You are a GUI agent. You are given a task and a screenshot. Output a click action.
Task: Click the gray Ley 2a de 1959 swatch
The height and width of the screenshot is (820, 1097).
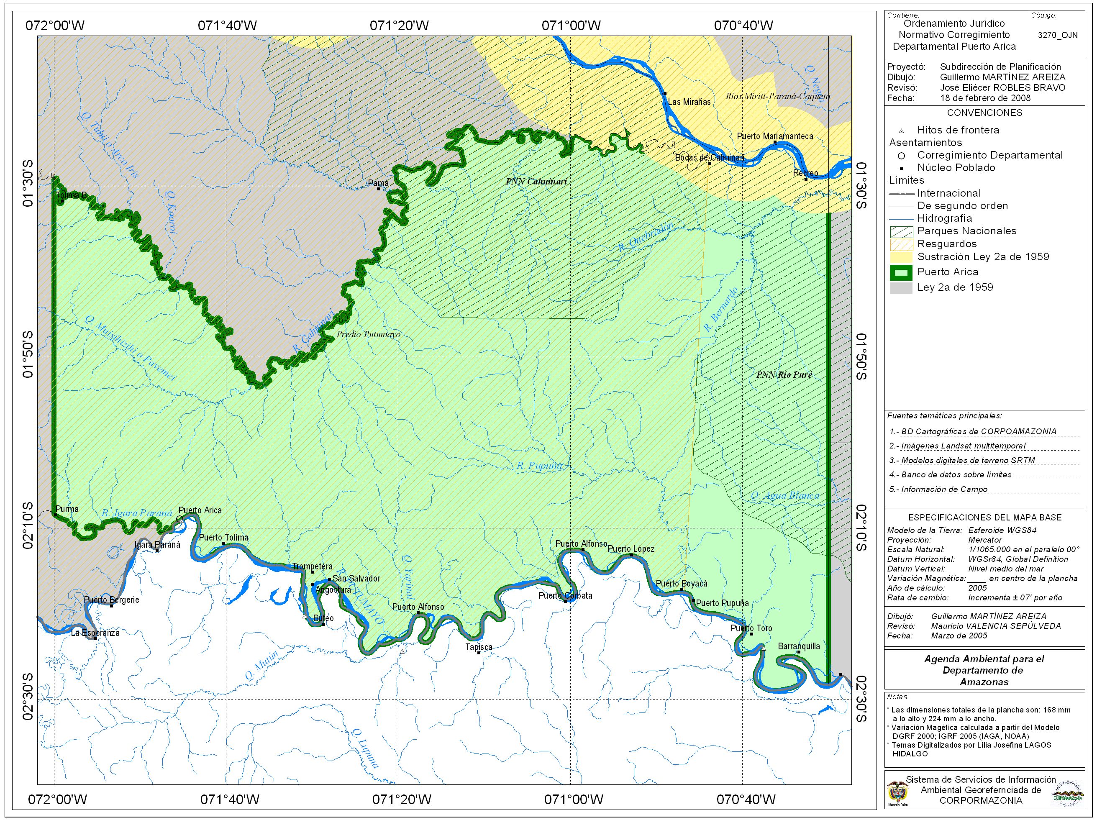901,288
